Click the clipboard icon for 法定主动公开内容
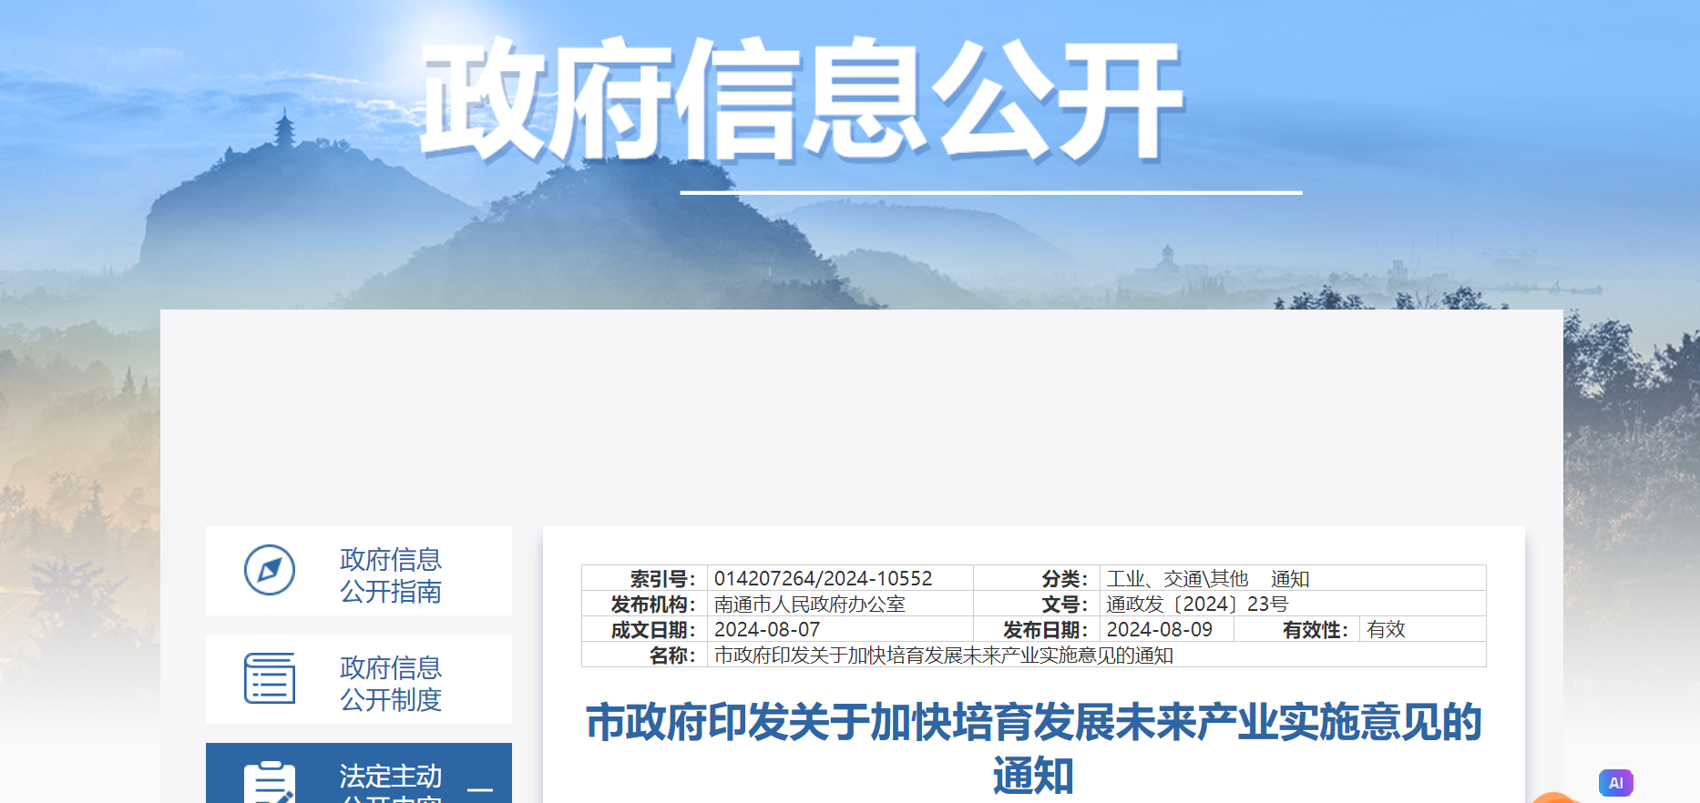The height and width of the screenshot is (803, 1700). click(270, 783)
